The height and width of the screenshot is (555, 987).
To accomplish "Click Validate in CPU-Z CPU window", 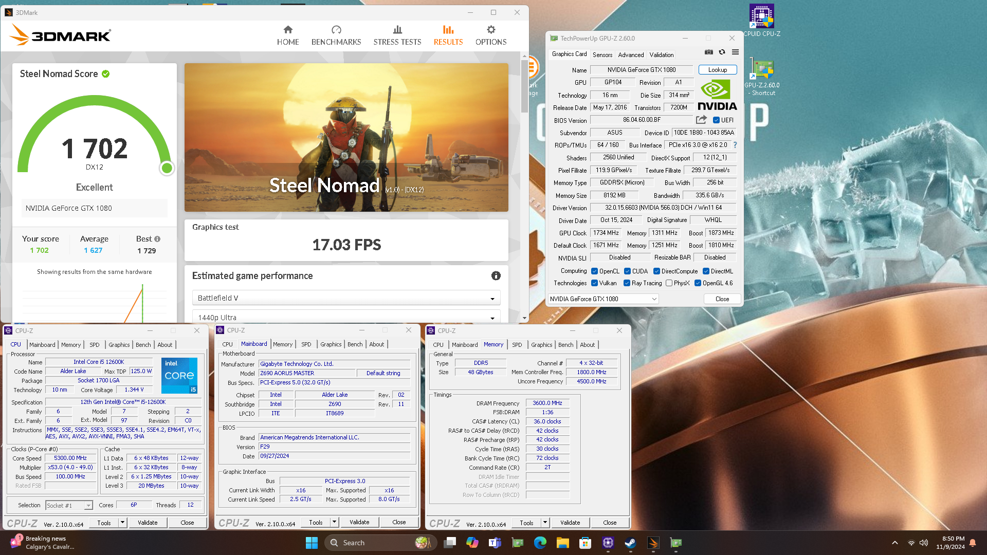I will (148, 523).
